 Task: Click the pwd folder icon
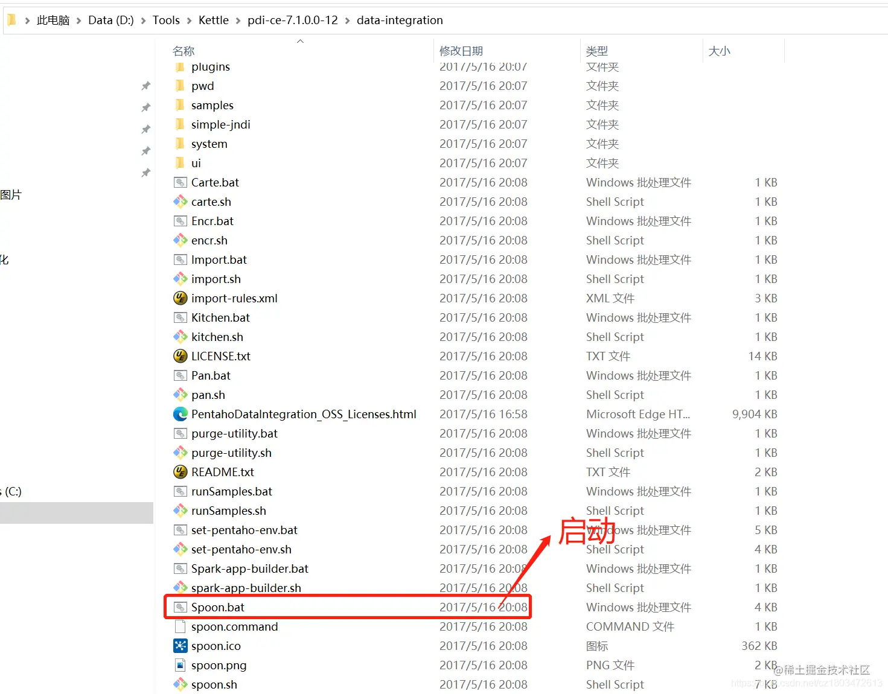(x=180, y=86)
